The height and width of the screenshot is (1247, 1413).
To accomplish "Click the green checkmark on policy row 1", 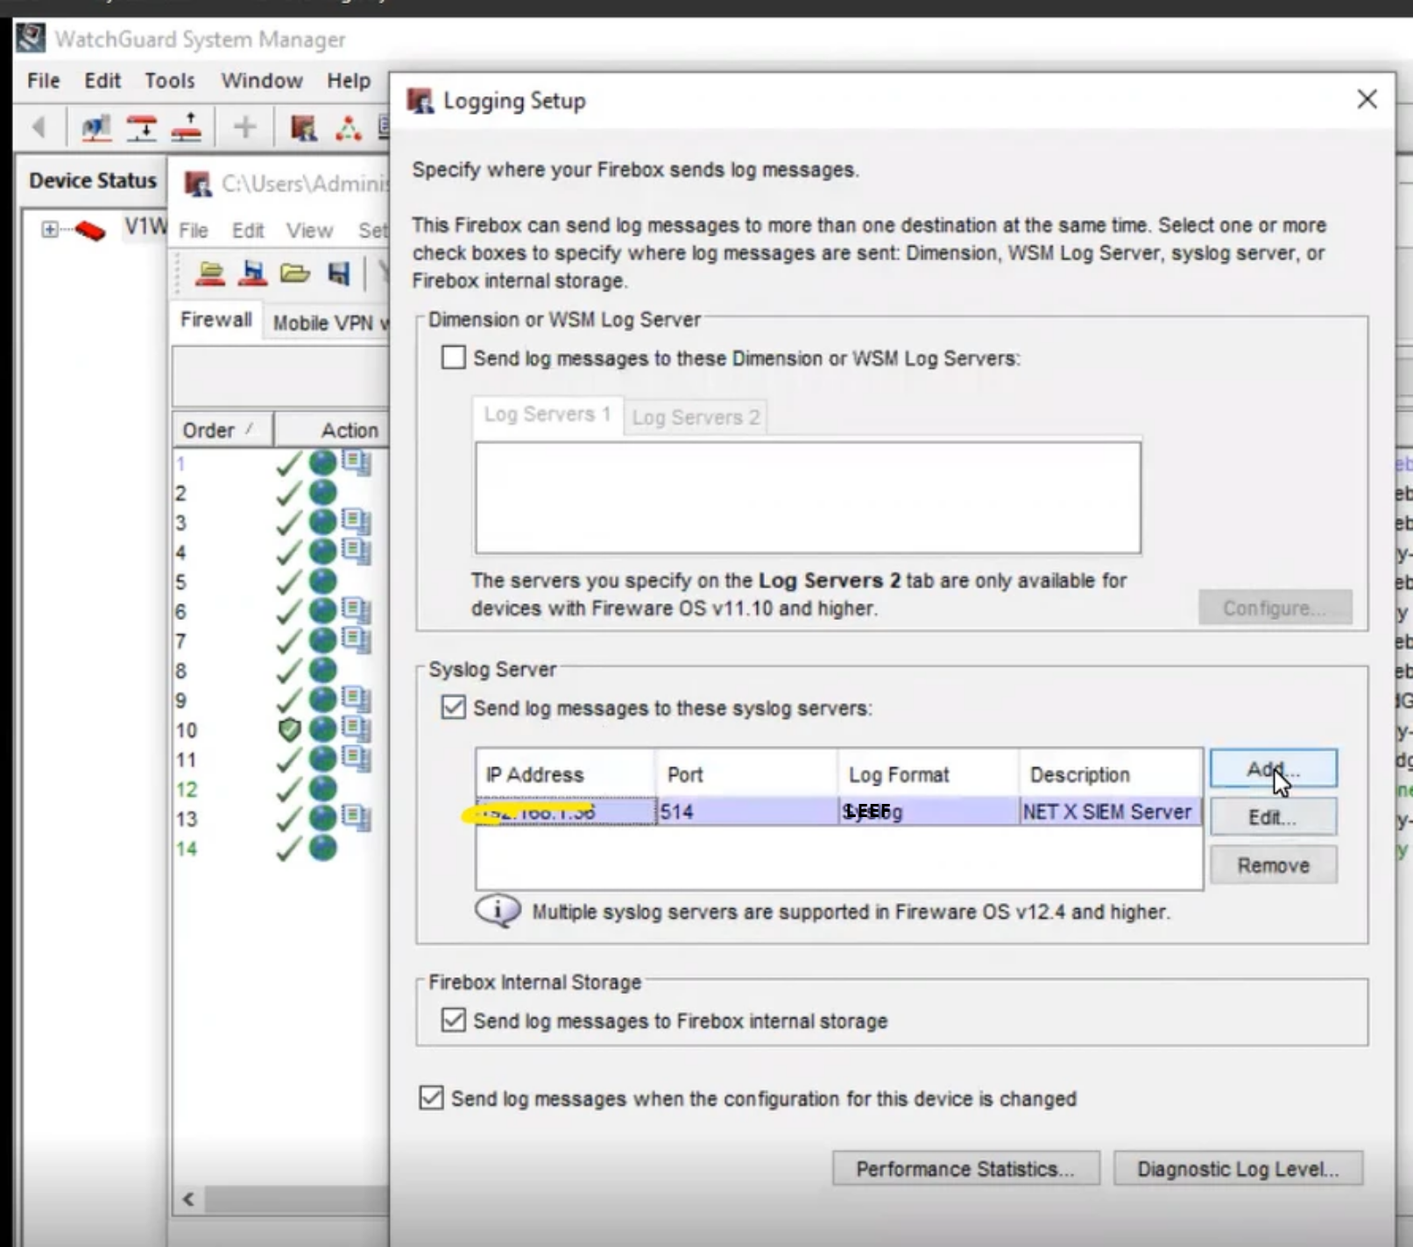I will pyautogui.click(x=288, y=463).
